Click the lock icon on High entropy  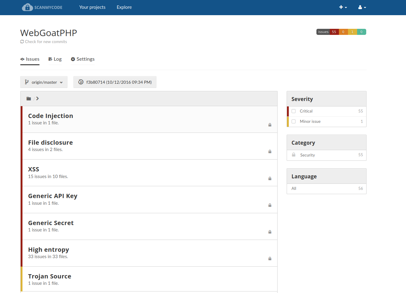pos(270,259)
